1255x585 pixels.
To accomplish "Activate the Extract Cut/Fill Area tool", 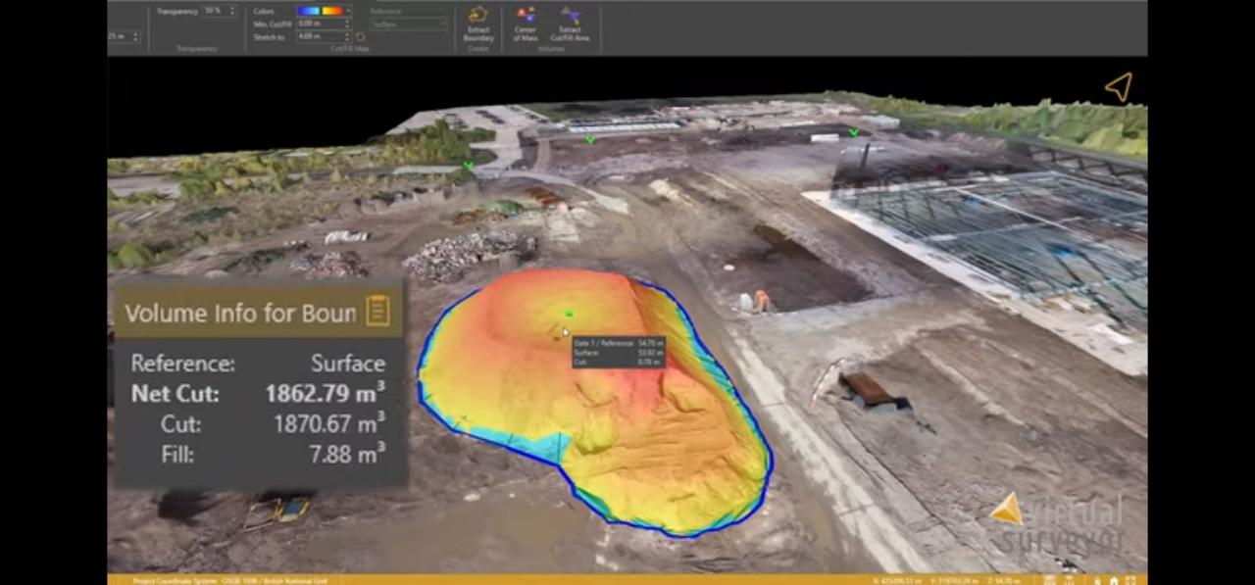I will (x=569, y=24).
